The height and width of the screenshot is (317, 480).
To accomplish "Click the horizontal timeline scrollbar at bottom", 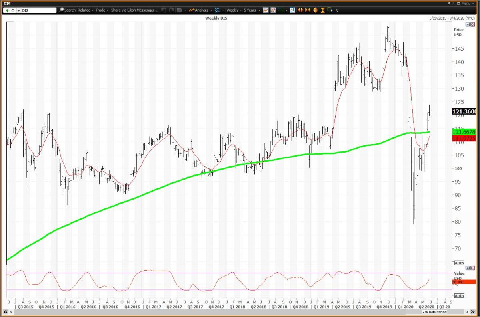I will click(x=232, y=311).
